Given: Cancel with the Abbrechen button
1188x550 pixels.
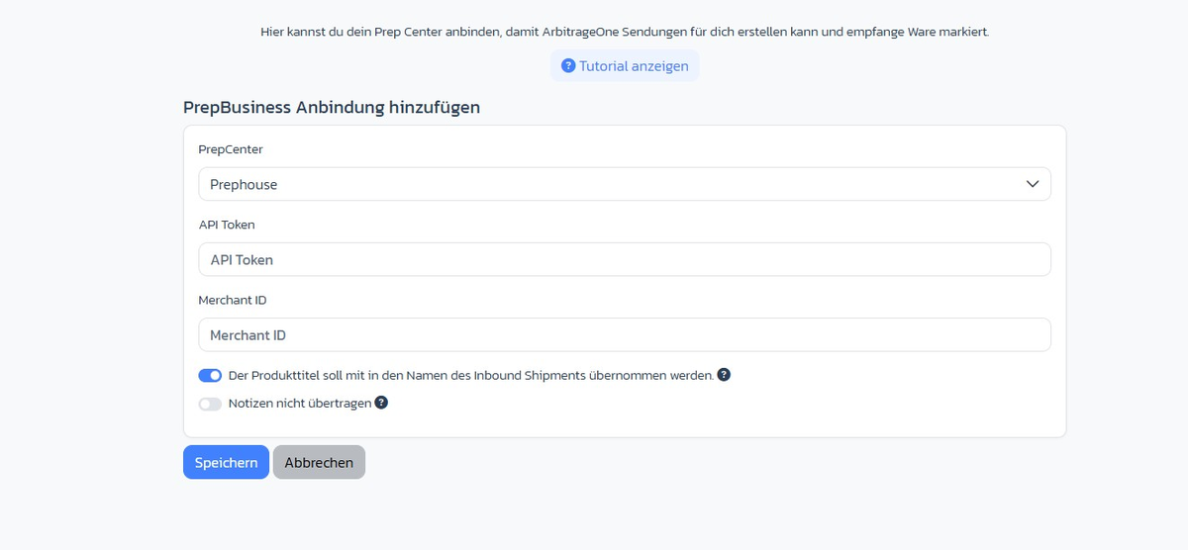Looking at the screenshot, I should coord(319,462).
